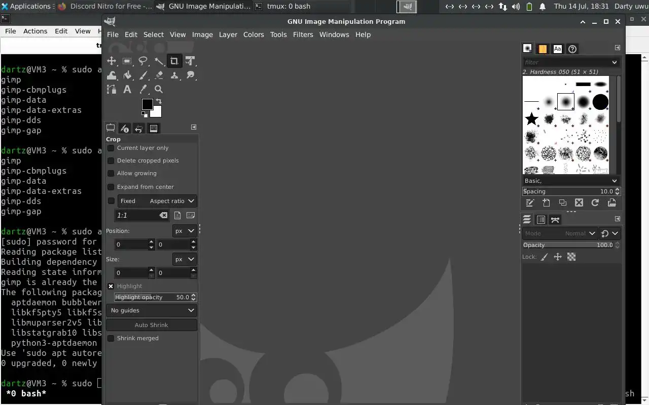Click Create new brush icon
Image resolution: width=649 pixels, height=405 pixels.
[546, 202]
